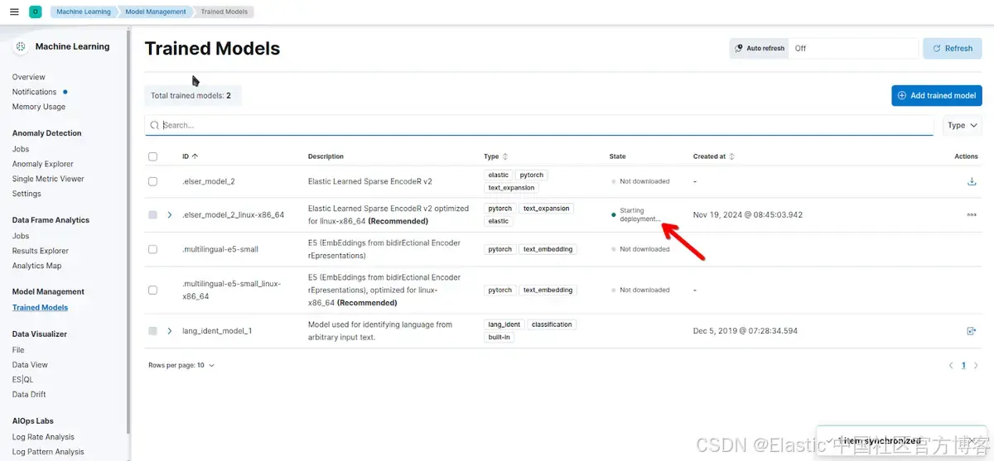Screen dimensions: 994x461
Task: Click the Machine Learning app logo icon
Action: (21, 46)
